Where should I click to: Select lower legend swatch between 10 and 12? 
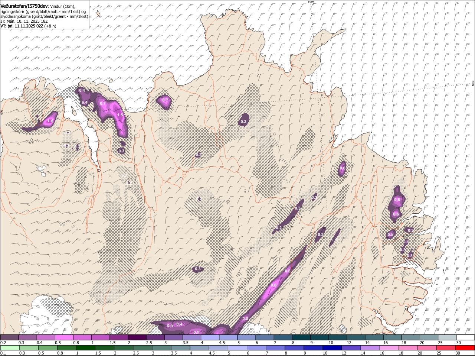331,348
